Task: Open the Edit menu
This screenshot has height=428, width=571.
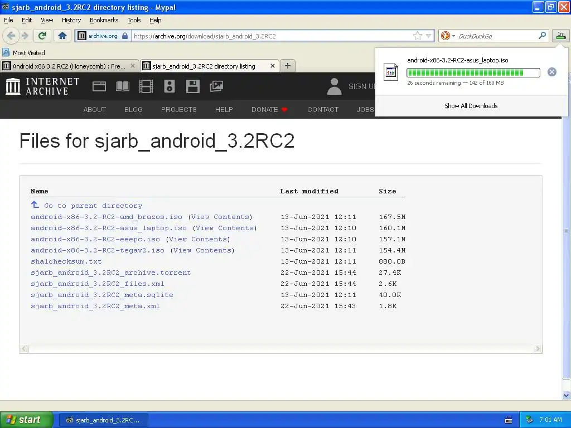Action: pos(27,20)
